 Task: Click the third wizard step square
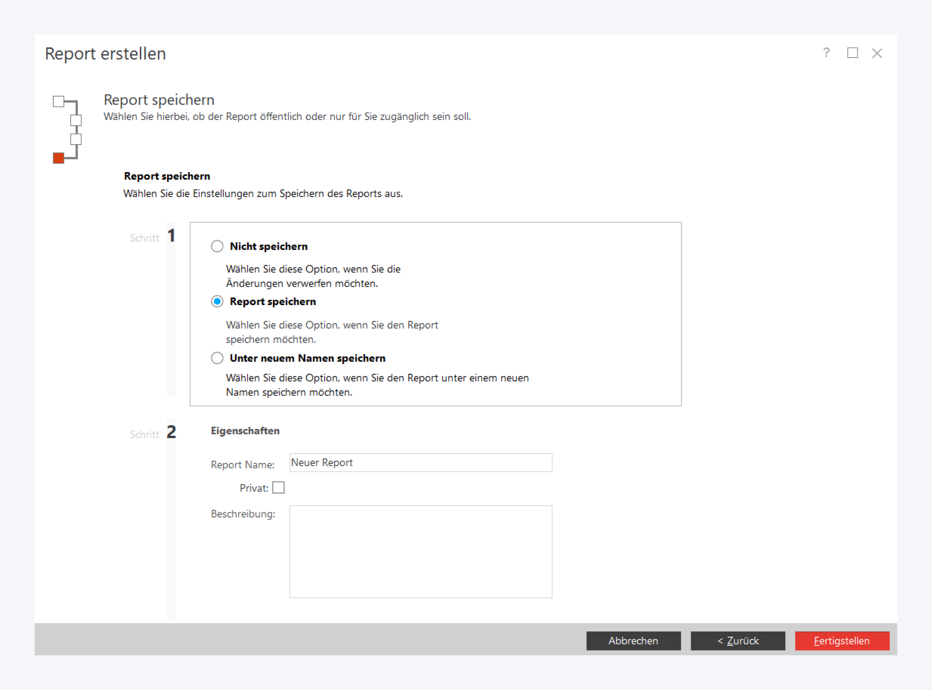[76, 139]
